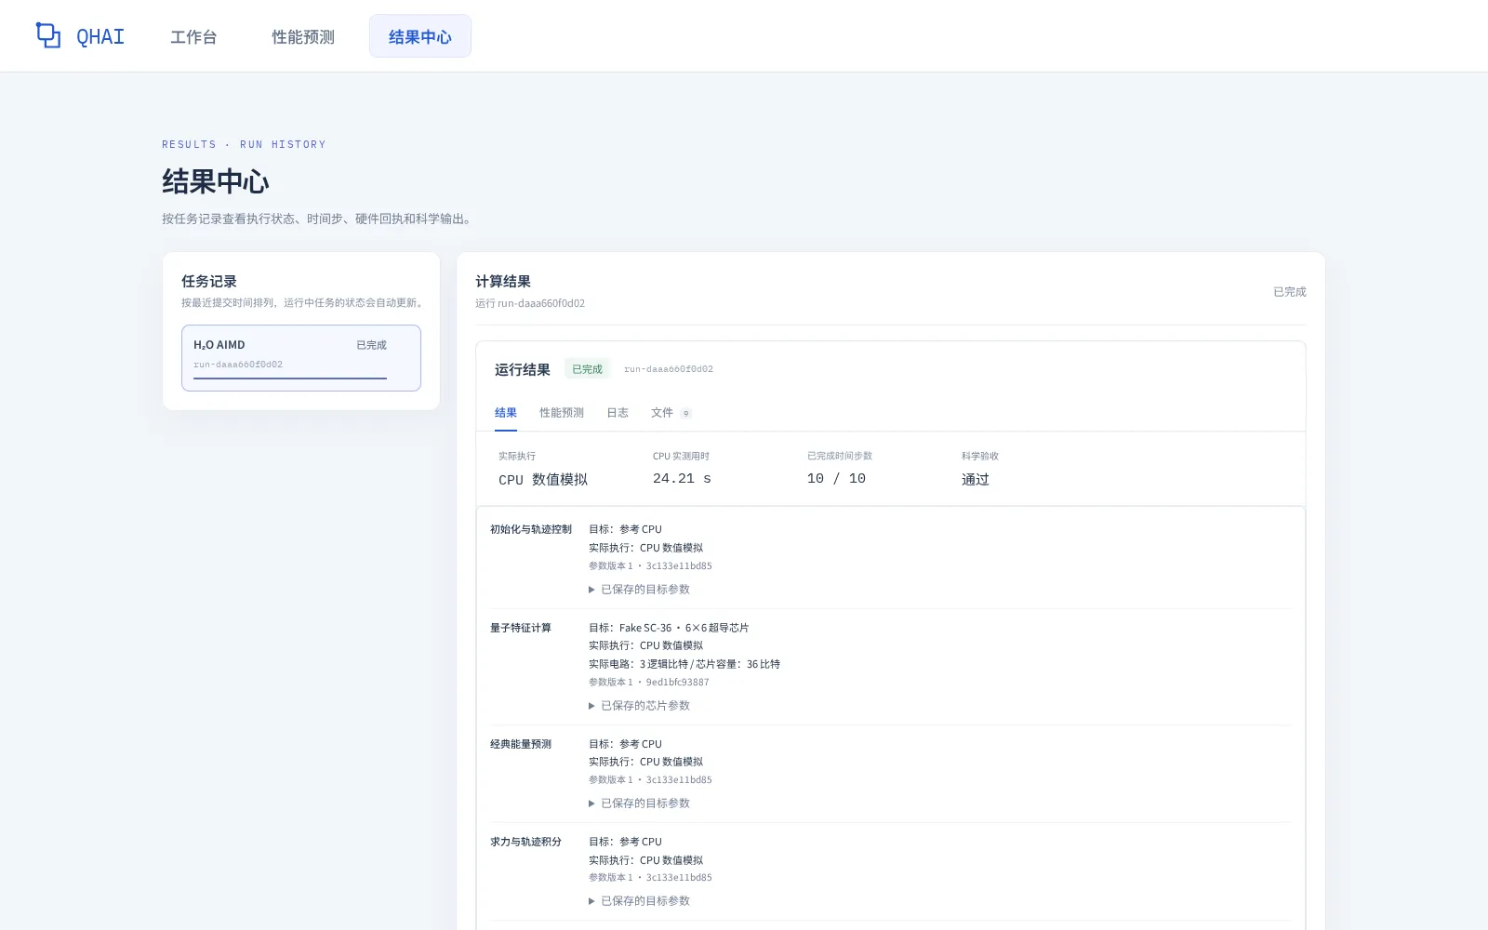Open the 文件 tab with count badge

[671, 413]
